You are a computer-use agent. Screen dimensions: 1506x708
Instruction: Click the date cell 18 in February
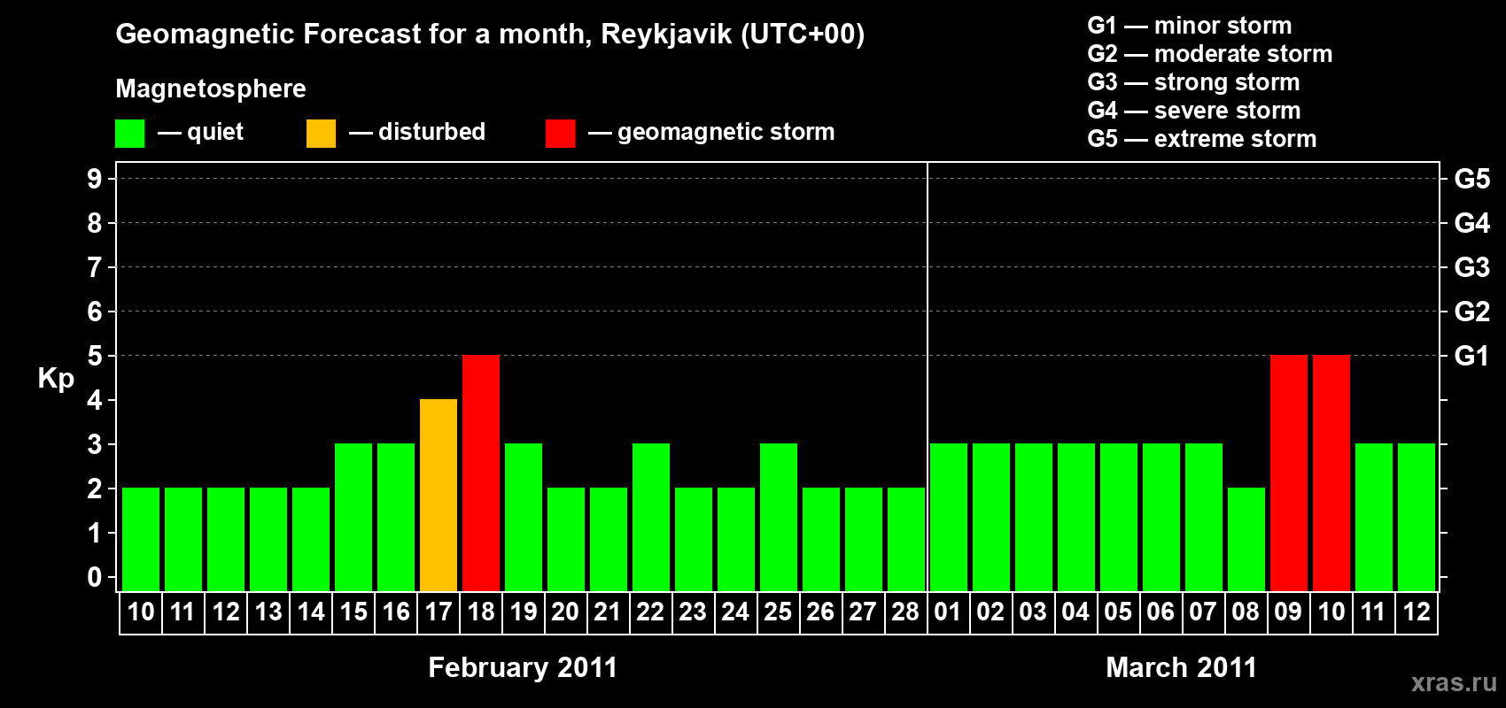click(481, 612)
